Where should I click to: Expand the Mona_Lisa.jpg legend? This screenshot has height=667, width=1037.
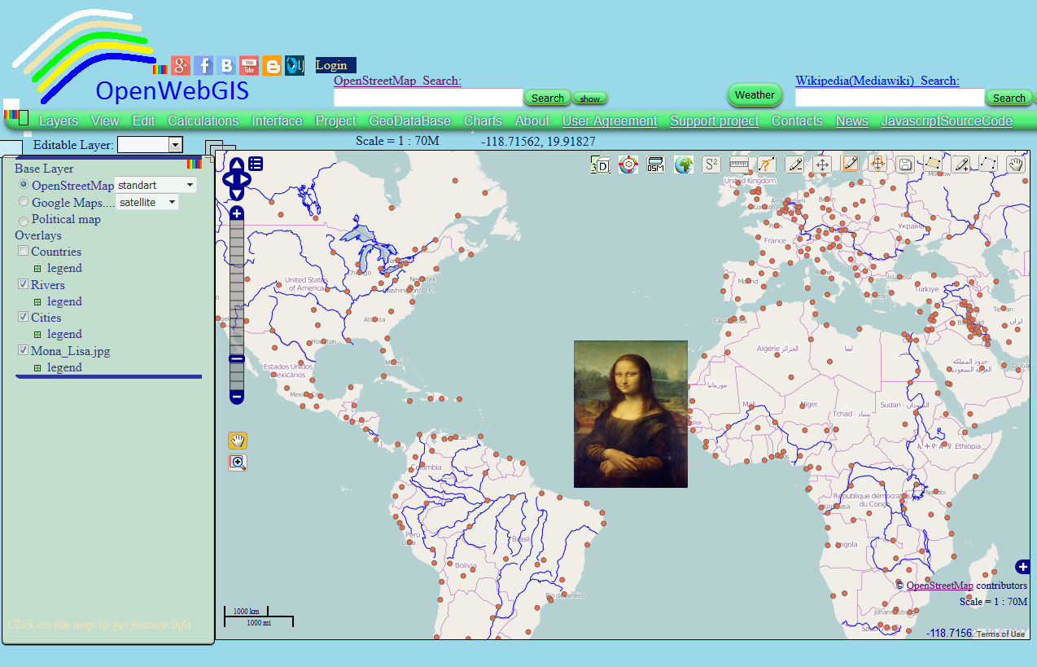(x=37, y=368)
